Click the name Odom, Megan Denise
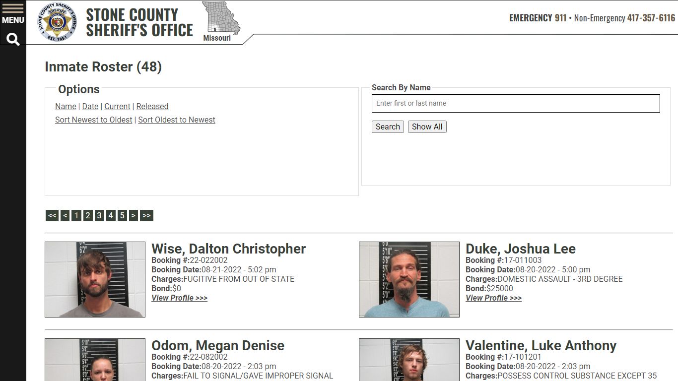This screenshot has width=678, height=381. click(x=218, y=345)
